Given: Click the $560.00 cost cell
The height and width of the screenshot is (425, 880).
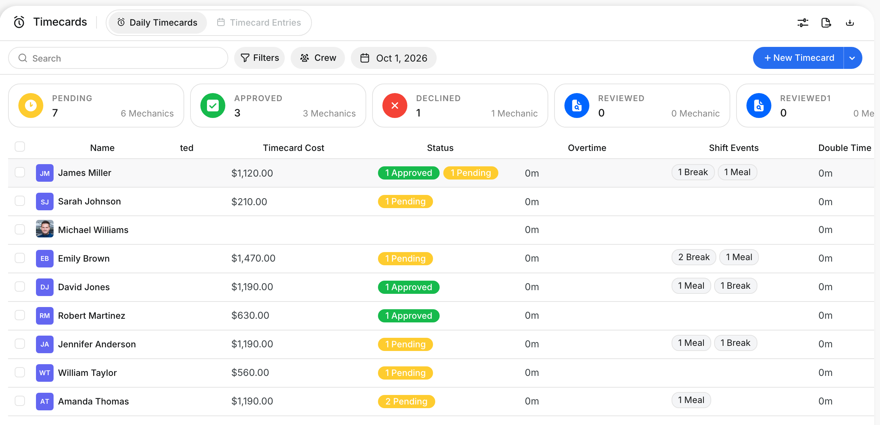Looking at the screenshot, I should tap(250, 373).
